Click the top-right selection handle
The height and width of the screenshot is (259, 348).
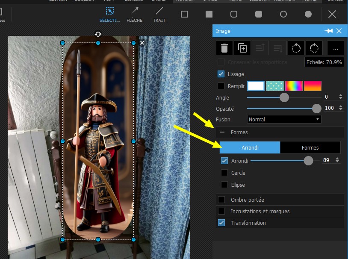(x=133, y=43)
